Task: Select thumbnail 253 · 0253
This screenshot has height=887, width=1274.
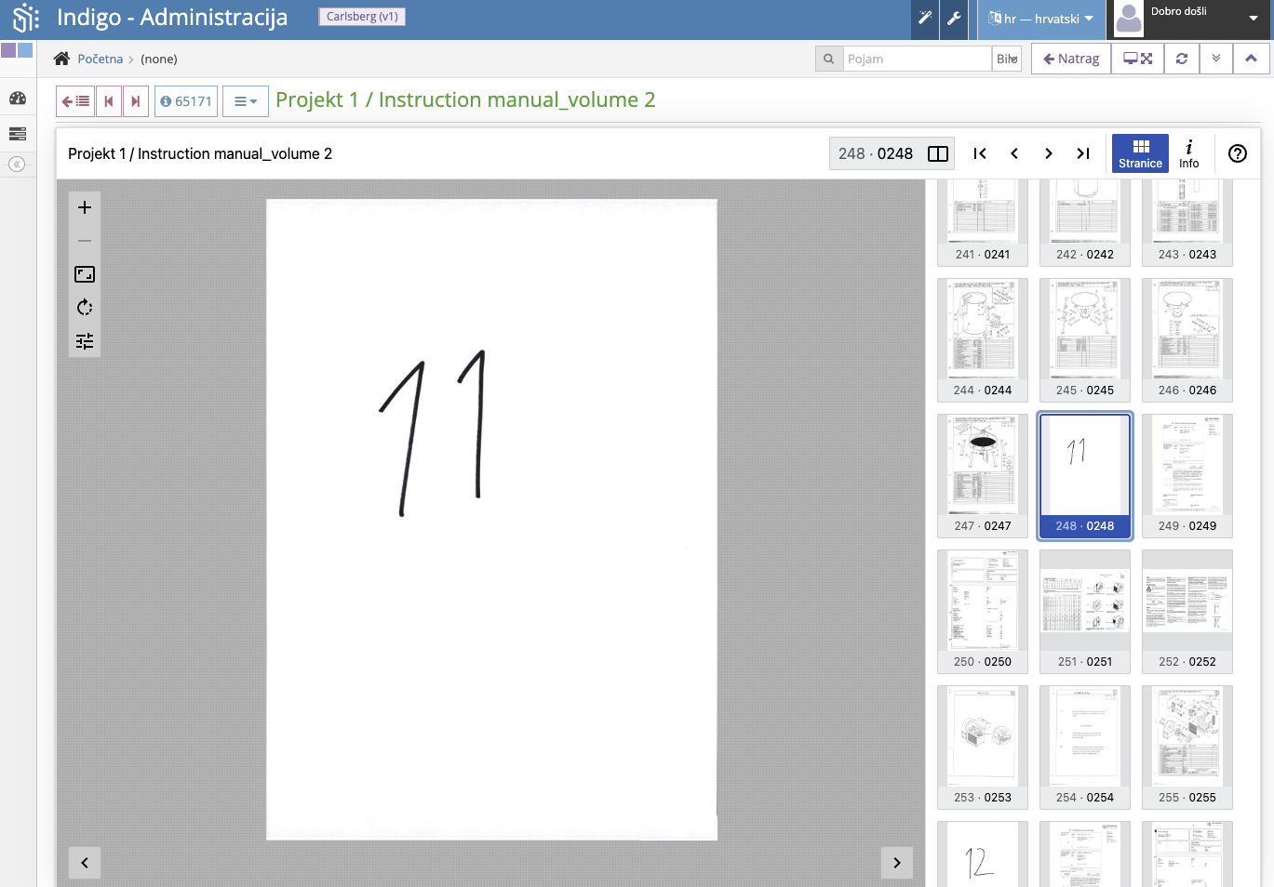Action: tap(983, 748)
